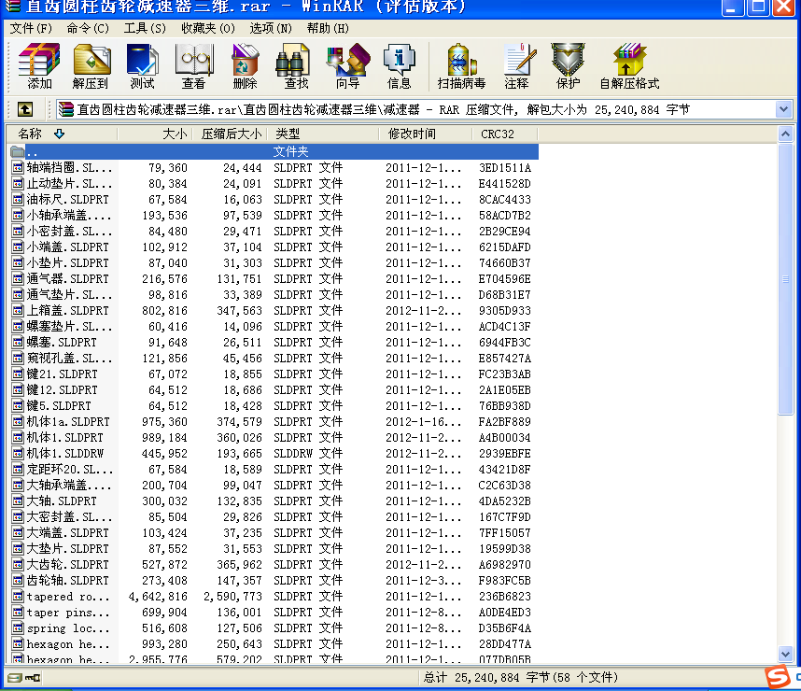Select file 小垫片.SLDPRT
The height and width of the screenshot is (691, 801).
(x=67, y=262)
